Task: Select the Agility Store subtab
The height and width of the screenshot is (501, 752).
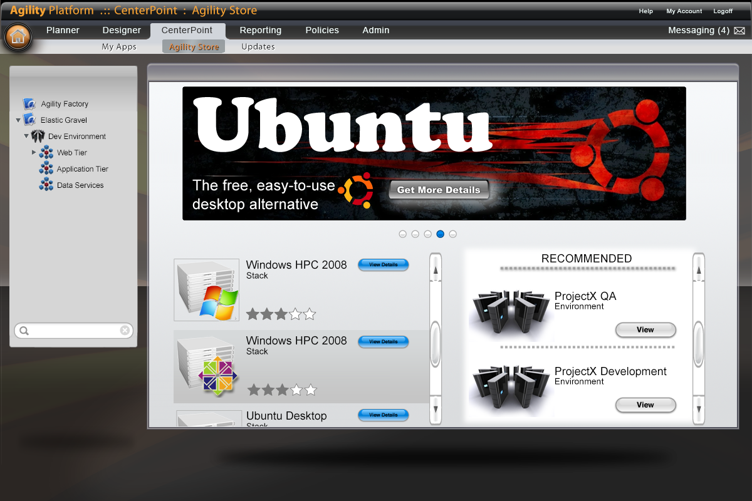Action: (x=194, y=47)
